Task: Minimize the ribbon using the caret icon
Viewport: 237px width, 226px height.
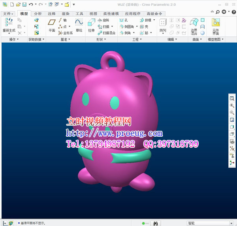Action: pyautogui.click(x=212, y=11)
